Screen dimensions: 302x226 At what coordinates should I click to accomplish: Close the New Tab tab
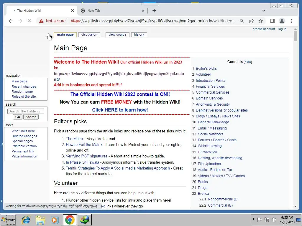point(143,11)
